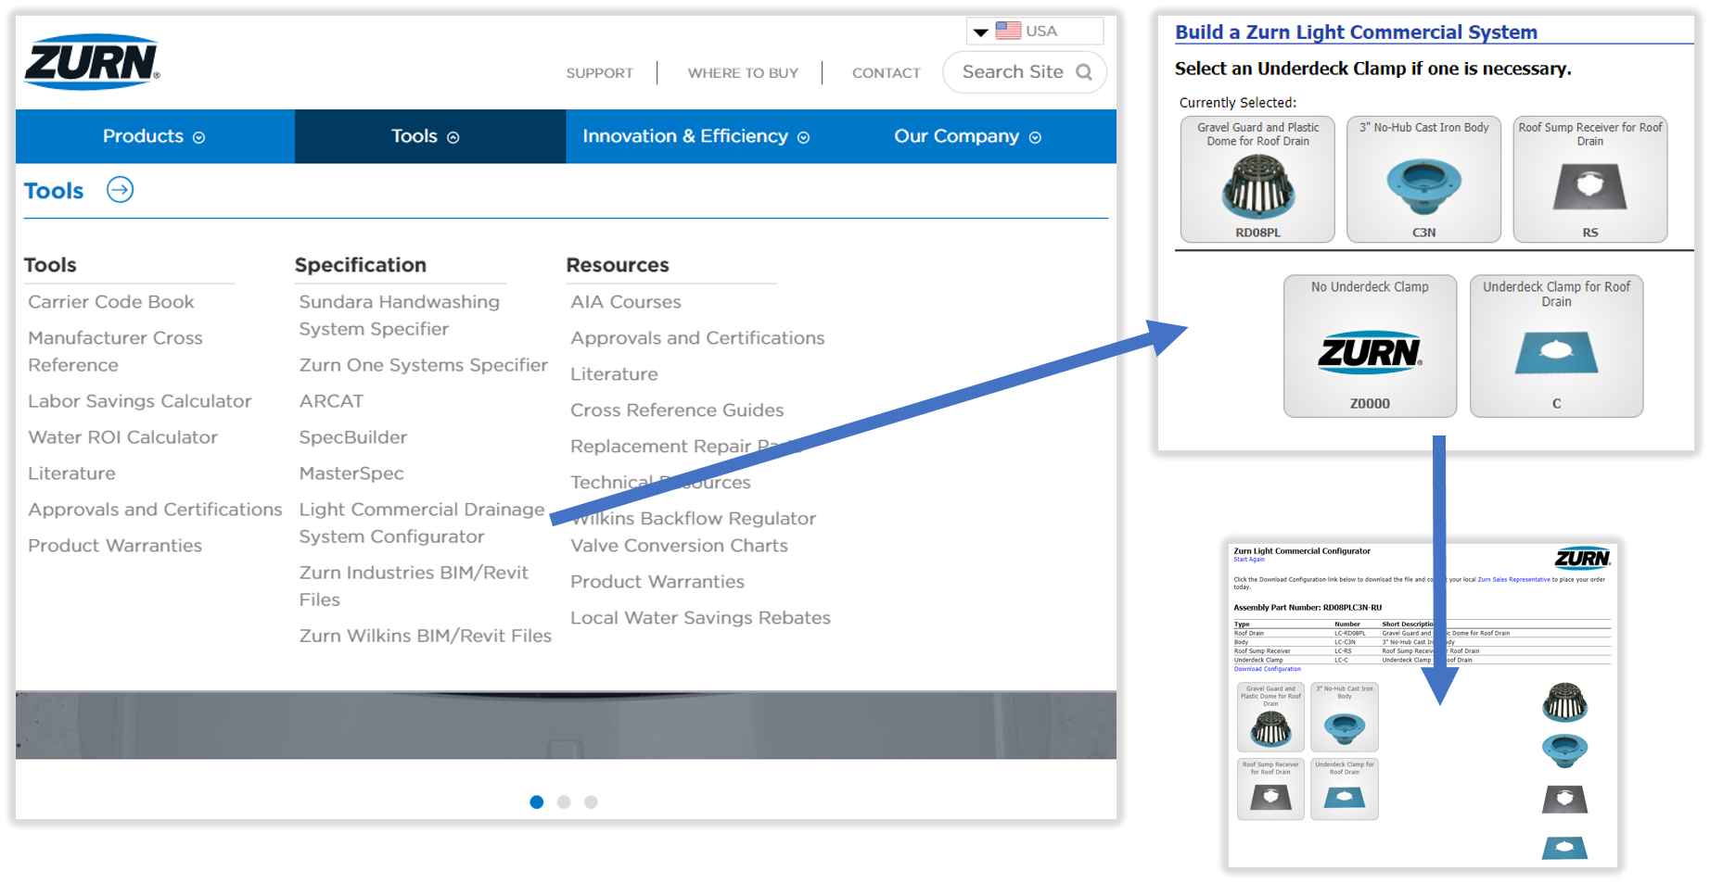Open the country selector dropdown arrow
The width and height of the screenshot is (1710, 883).
pyautogui.click(x=980, y=32)
